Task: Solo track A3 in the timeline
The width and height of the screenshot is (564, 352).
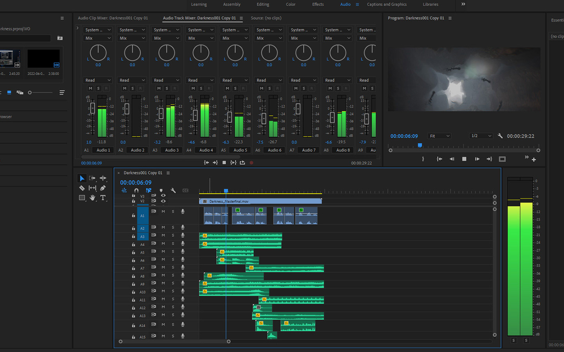Action: [x=173, y=235]
